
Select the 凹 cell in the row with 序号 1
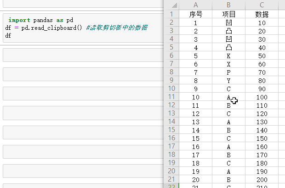228,23
